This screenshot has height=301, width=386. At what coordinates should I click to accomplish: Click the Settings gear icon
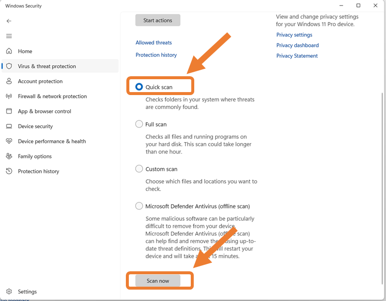click(x=9, y=292)
